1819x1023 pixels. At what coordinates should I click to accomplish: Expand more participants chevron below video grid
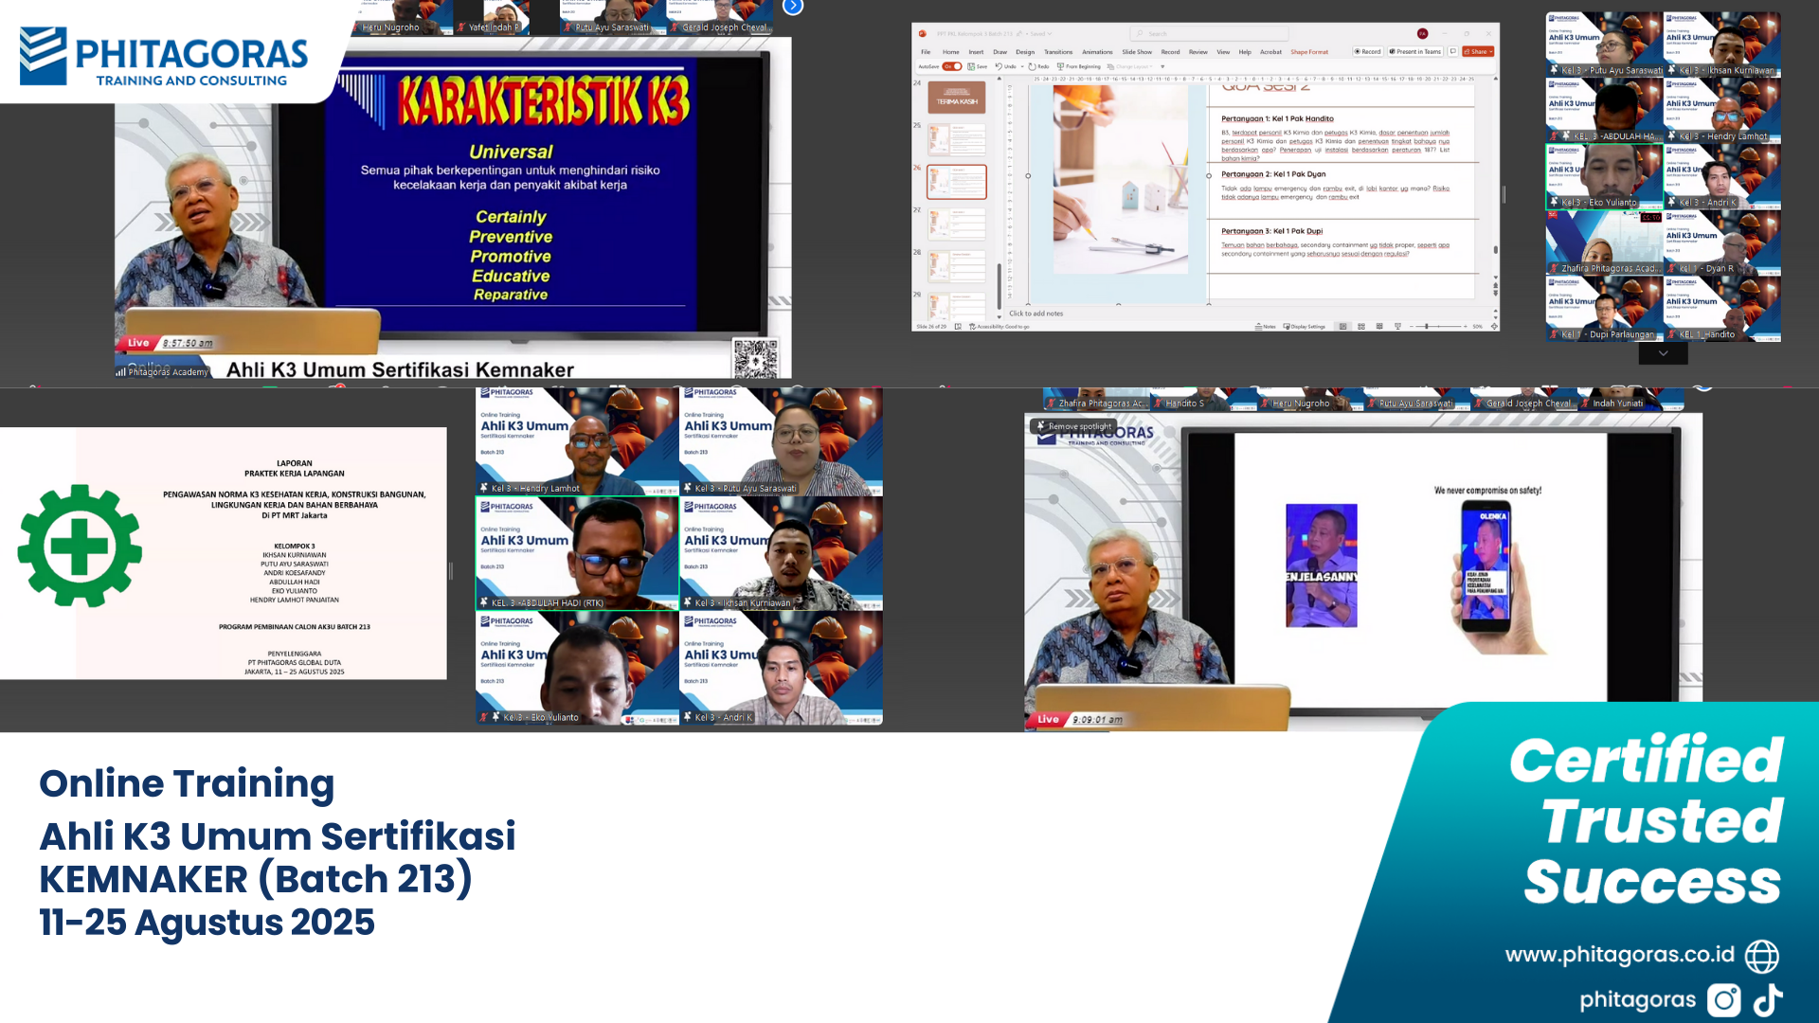(1663, 353)
